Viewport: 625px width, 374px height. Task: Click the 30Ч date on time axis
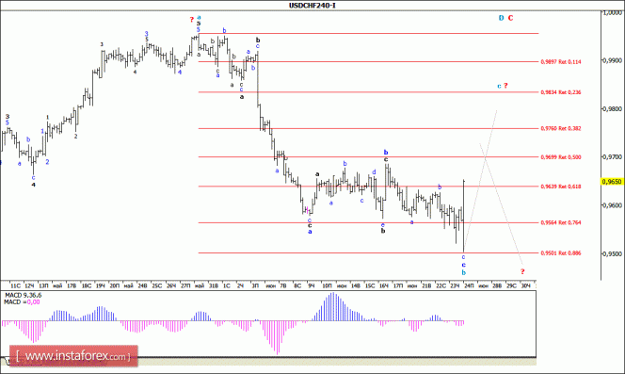(x=526, y=285)
